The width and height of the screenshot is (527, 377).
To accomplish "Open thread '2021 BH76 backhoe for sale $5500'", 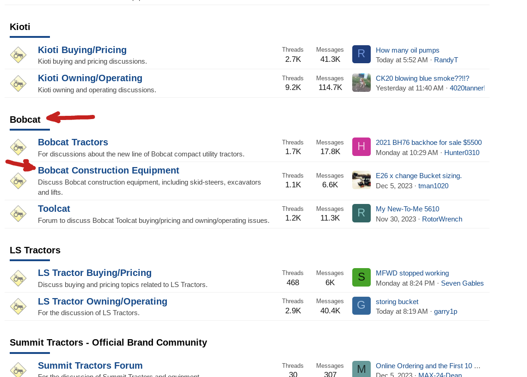I will (x=429, y=143).
